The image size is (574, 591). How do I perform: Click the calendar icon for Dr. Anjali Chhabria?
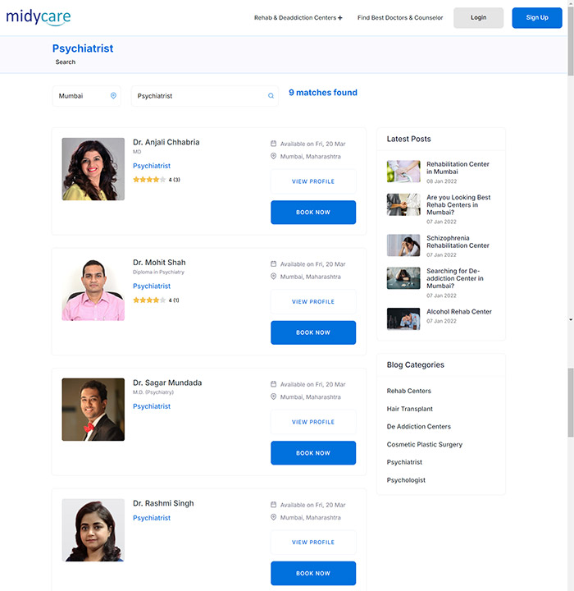(274, 144)
